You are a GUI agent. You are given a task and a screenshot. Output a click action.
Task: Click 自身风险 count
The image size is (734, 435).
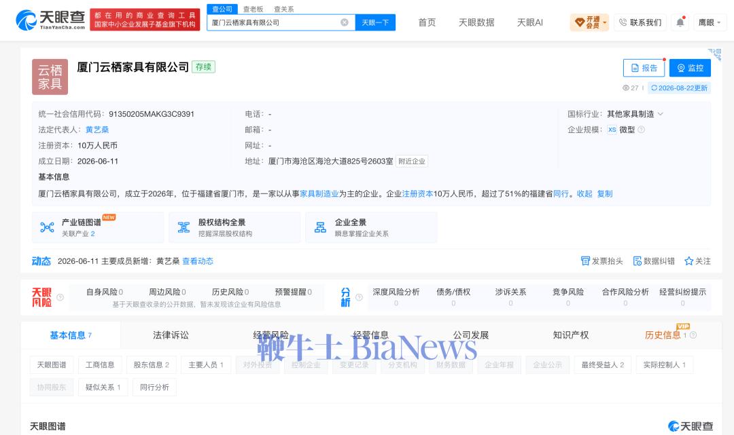(x=105, y=292)
